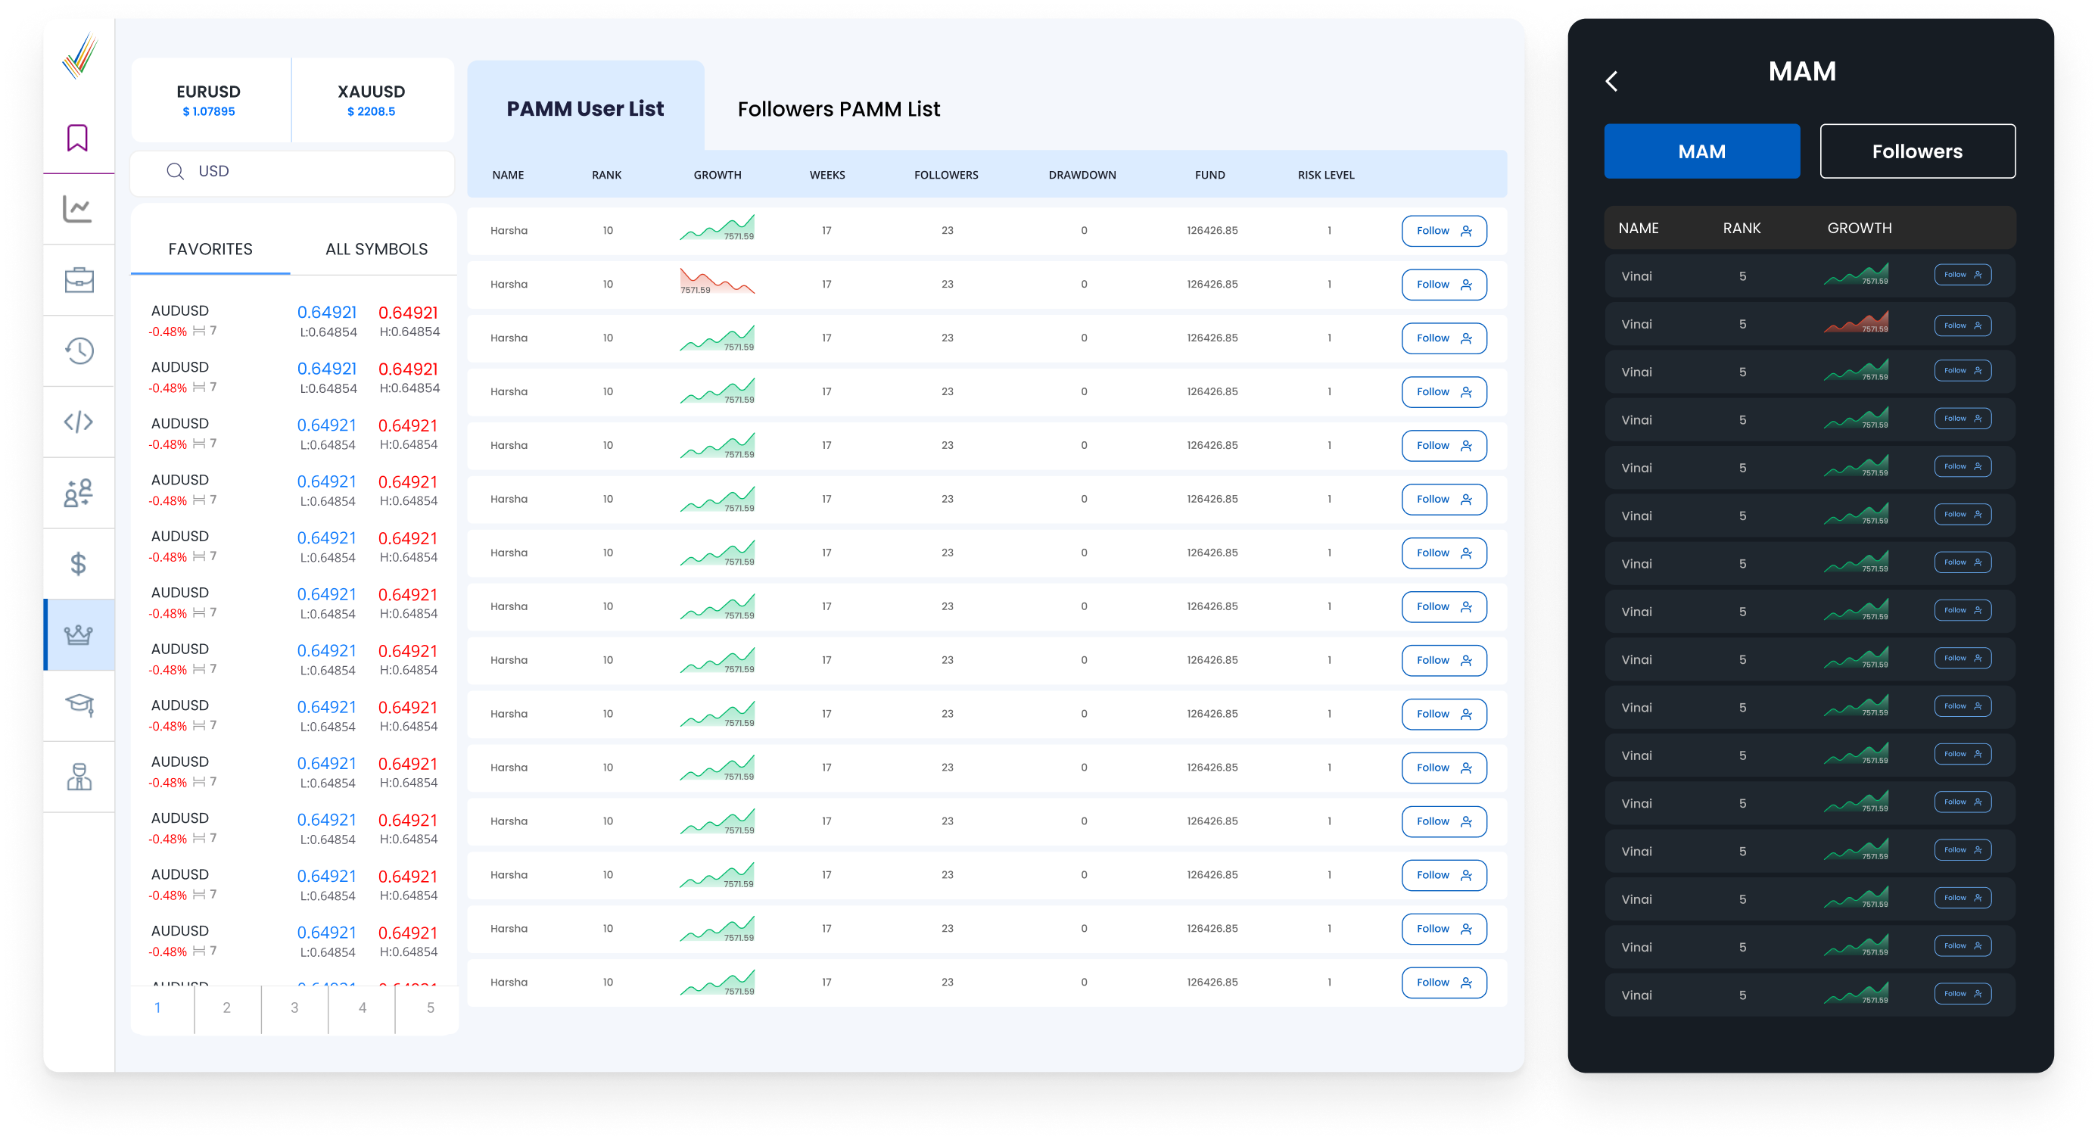The image size is (2098, 1140).
Task: Go to page 4 of symbols
Action: tap(363, 1008)
